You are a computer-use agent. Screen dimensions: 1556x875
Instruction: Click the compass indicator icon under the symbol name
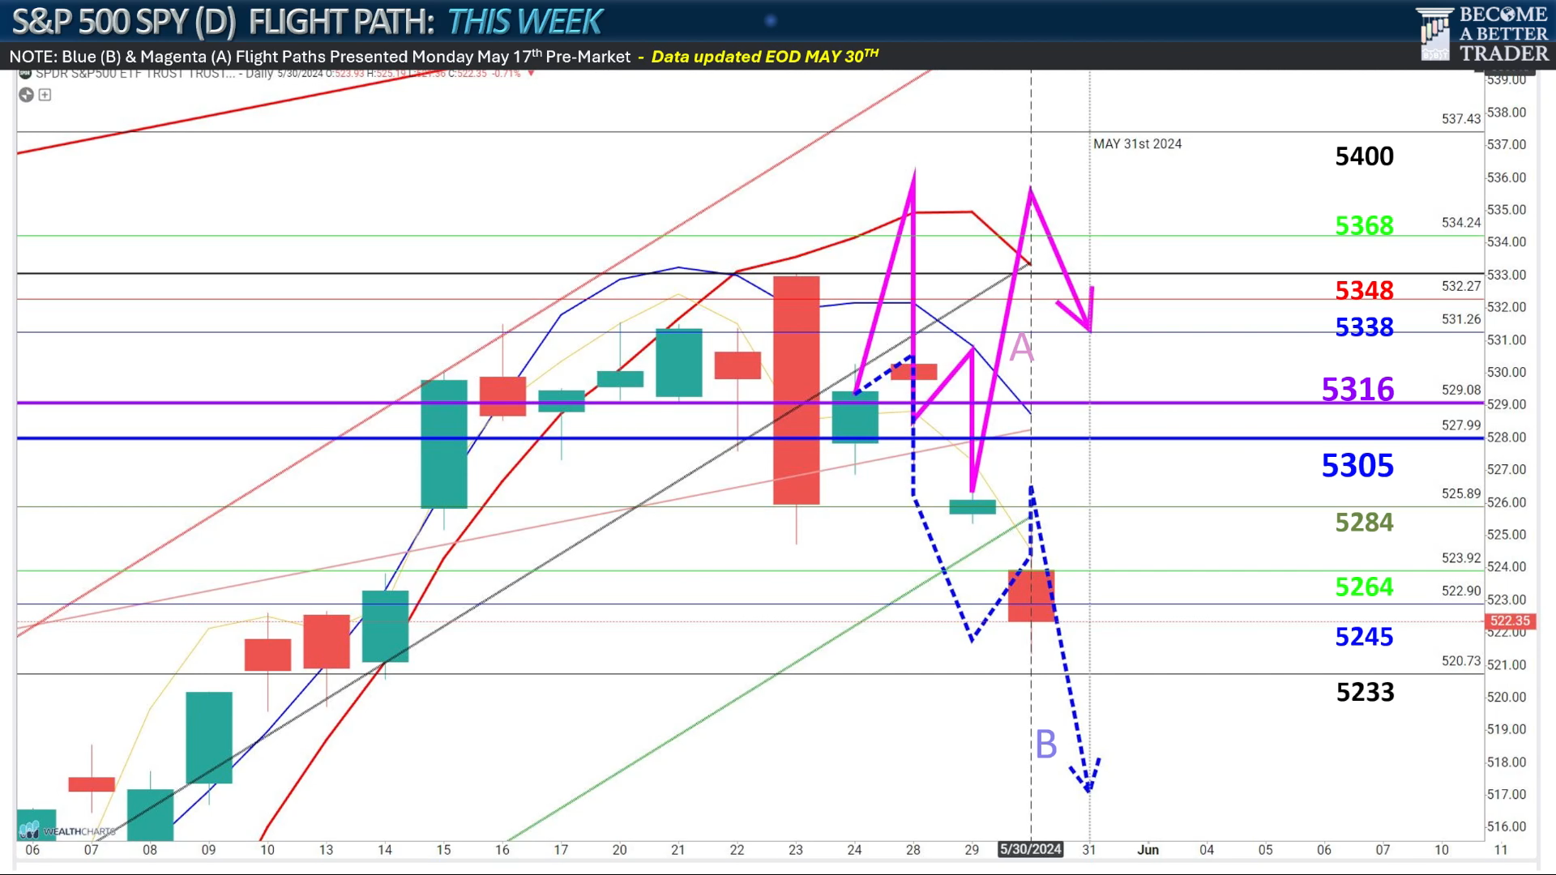pyautogui.click(x=26, y=95)
